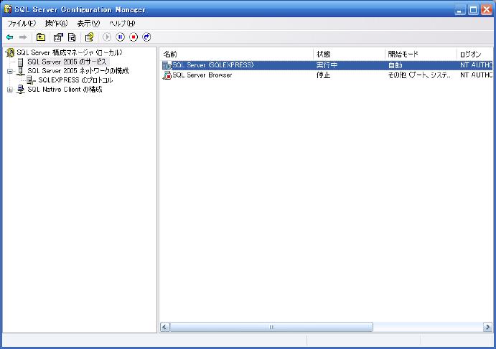
Task: Click the 停止 status cell
Action: (323, 75)
